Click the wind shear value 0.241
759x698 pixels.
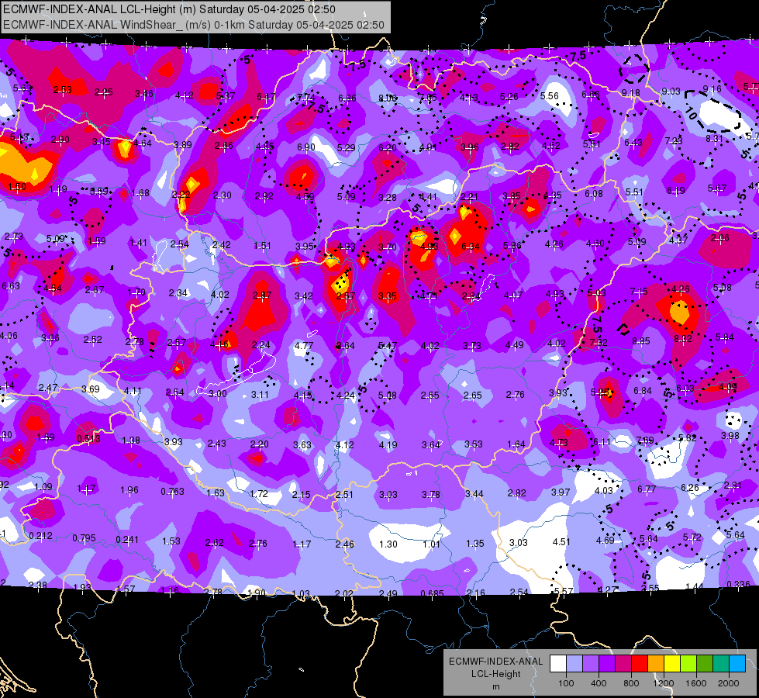(x=127, y=539)
